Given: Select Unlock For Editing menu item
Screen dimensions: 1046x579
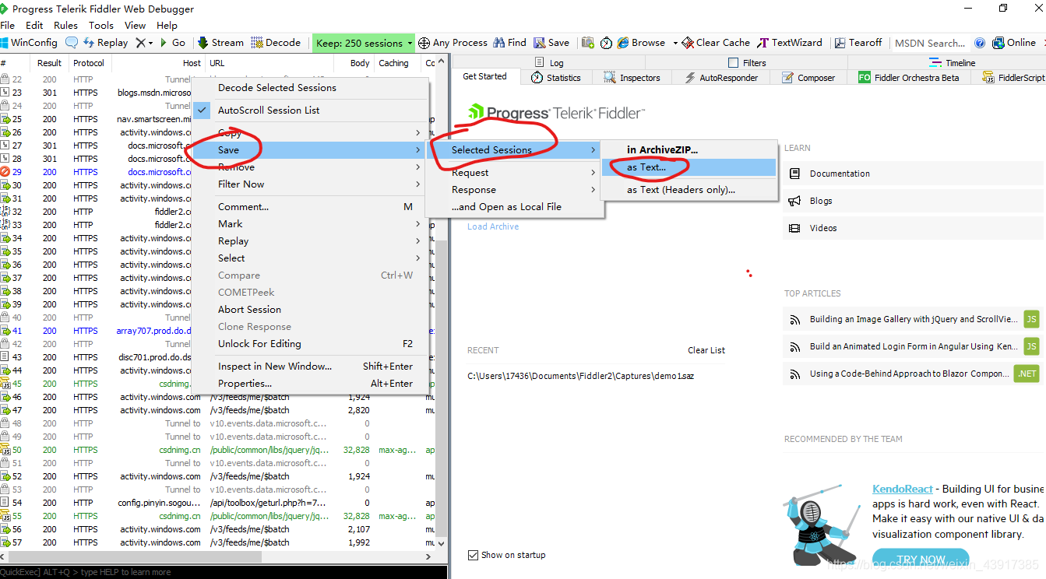Looking at the screenshot, I should pyautogui.click(x=310, y=344).
